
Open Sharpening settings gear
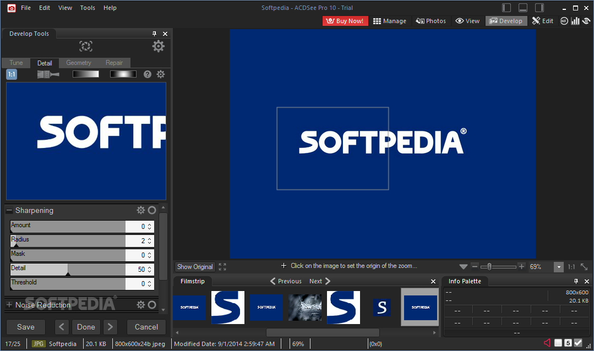[141, 210]
